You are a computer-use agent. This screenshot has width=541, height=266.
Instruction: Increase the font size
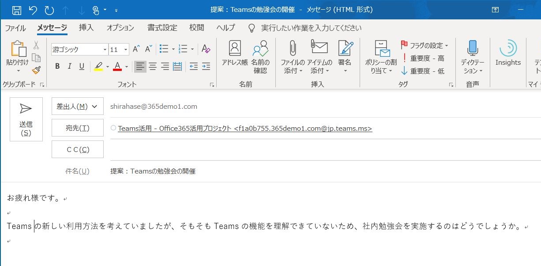136,49
